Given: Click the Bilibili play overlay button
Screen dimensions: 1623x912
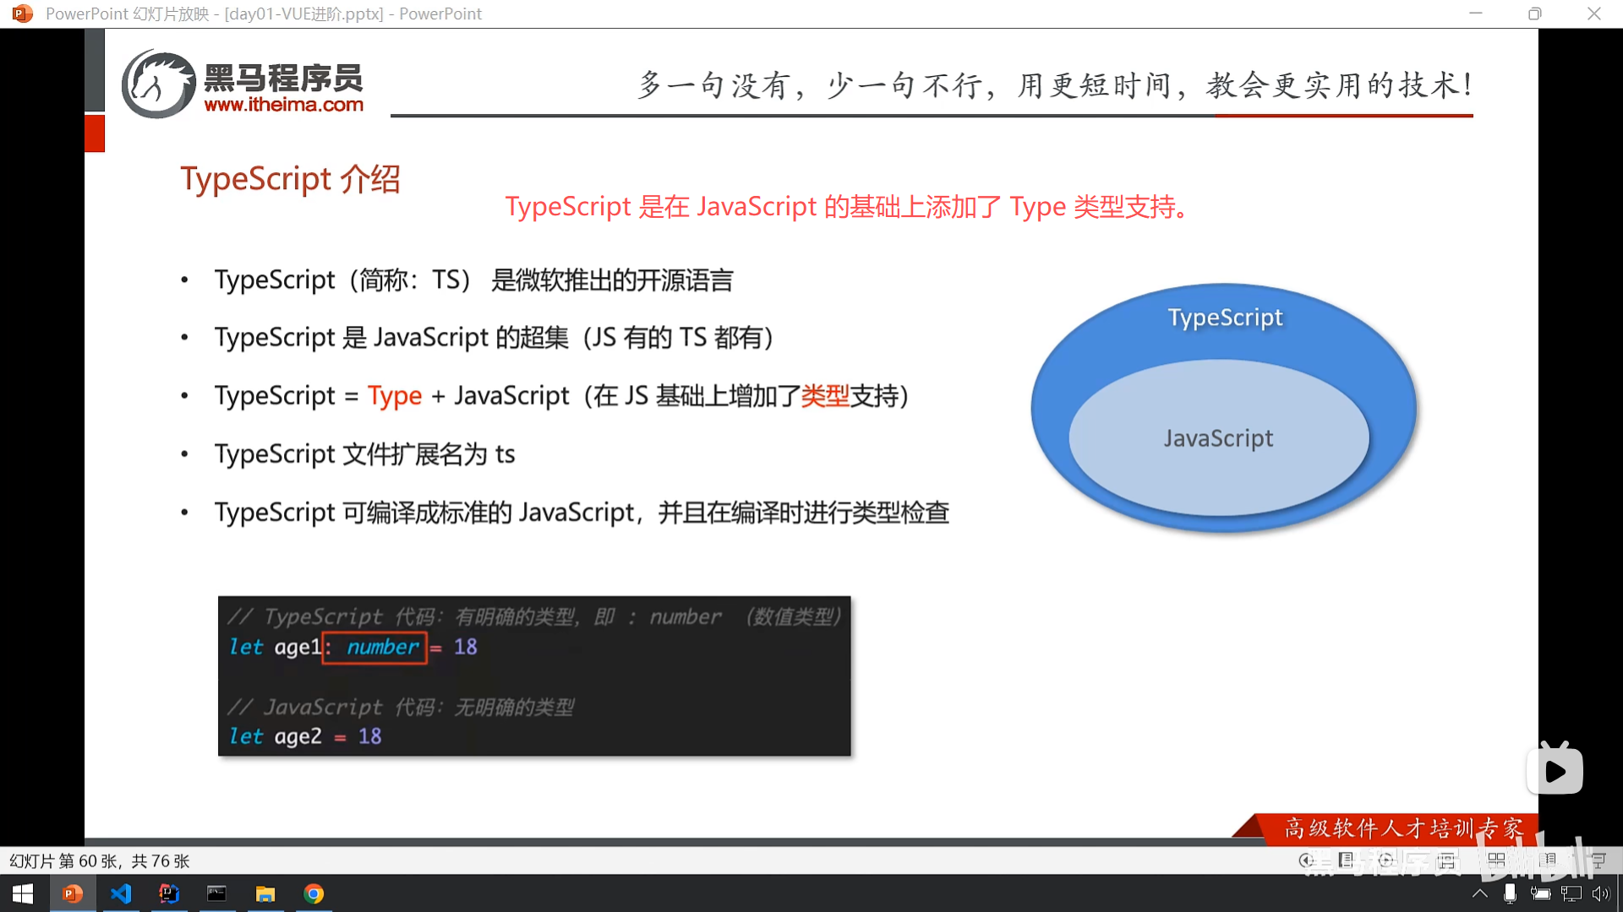Looking at the screenshot, I should pyautogui.click(x=1555, y=770).
